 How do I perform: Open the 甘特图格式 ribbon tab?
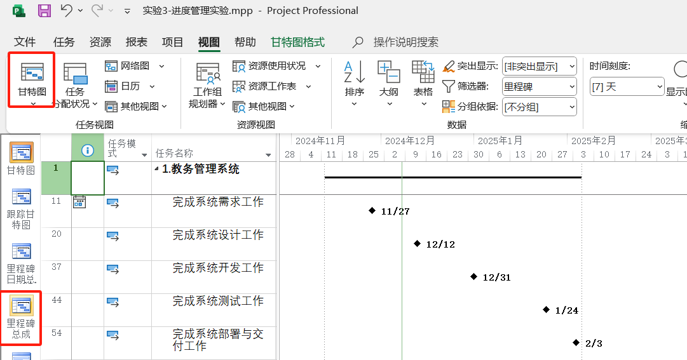(x=297, y=42)
